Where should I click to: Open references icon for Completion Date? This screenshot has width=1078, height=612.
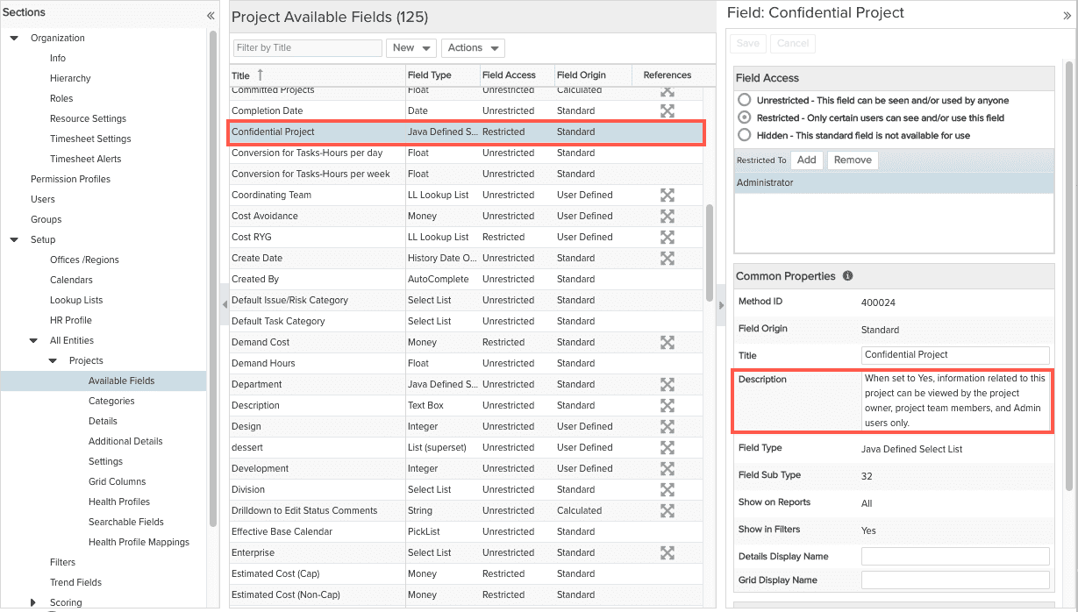[x=668, y=111]
